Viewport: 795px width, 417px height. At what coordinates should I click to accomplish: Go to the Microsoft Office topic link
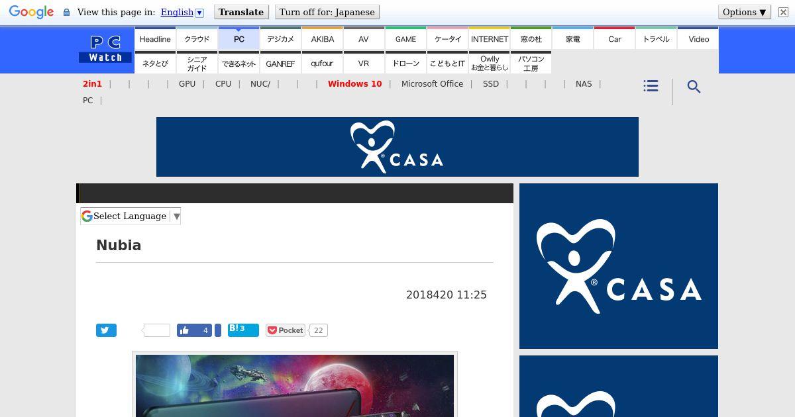[x=432, y=84]
